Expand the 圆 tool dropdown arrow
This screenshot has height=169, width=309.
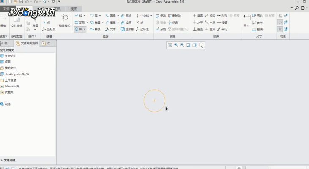coord(85,29)
